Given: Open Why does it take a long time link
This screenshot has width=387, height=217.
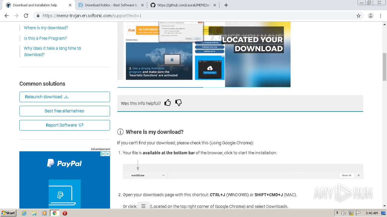Looking at the screenshot, I should pos(52,51).
